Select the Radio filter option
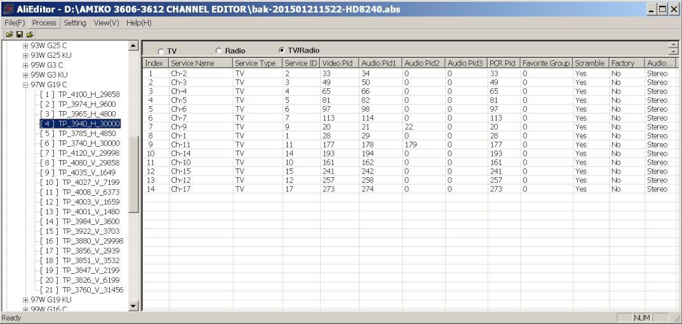Viewport: 682px width, 324px height. pyautogui.click(x=218, y=51)
